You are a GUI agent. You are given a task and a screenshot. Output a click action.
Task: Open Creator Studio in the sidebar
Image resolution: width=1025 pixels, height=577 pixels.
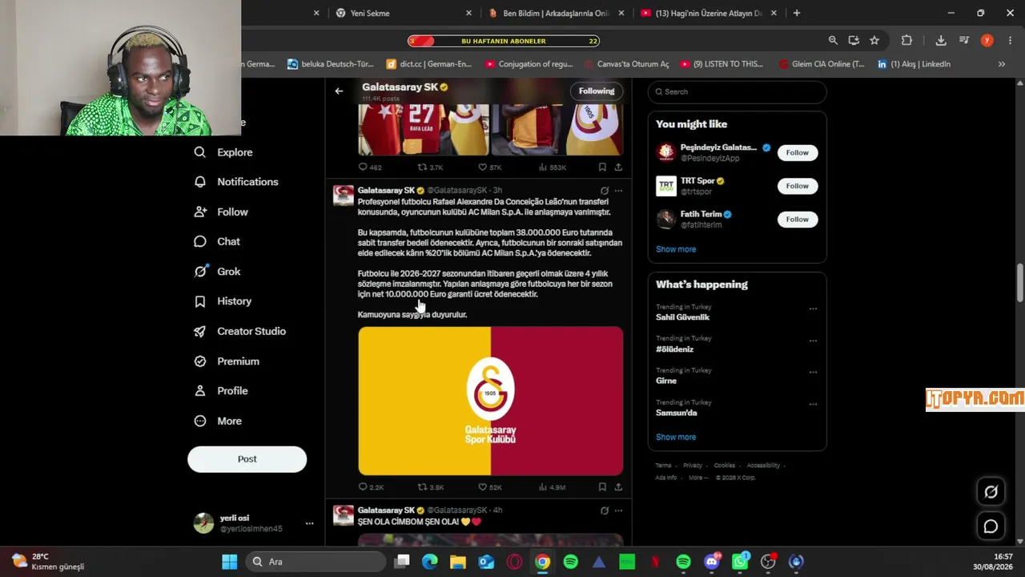click(x=239, y=331)
